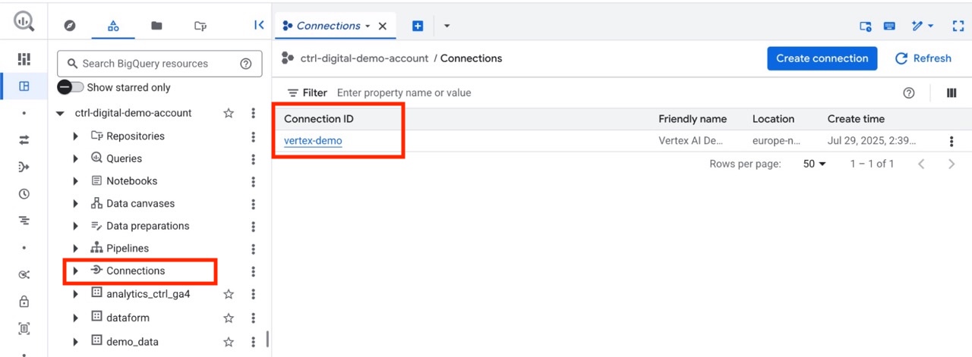Click the fullscreen icon in top right
972x357 pixels.
[958, 26]
